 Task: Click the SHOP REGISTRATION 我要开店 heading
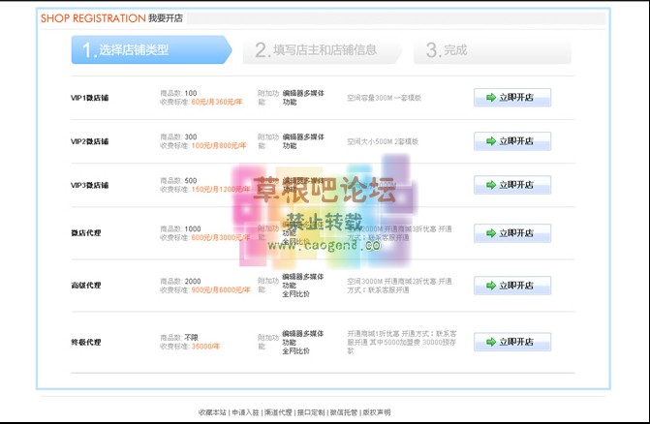(110, 18)
